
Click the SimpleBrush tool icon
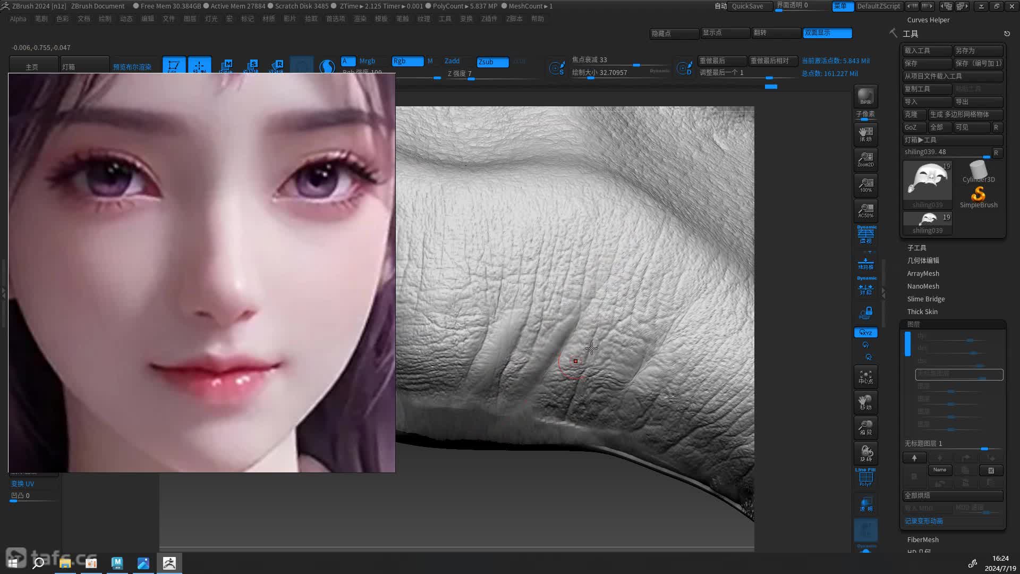(x=978, y=197)
